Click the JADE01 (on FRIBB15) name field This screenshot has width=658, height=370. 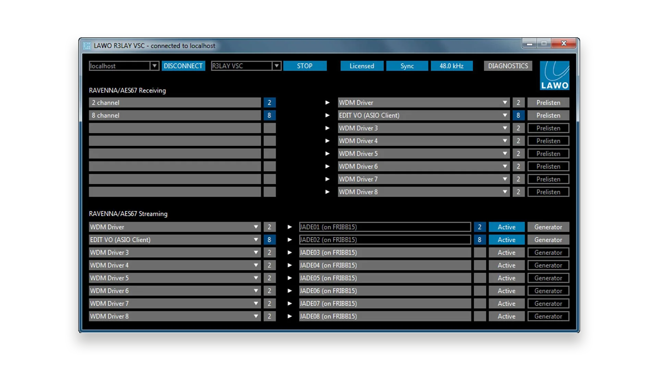coord(385,227)
